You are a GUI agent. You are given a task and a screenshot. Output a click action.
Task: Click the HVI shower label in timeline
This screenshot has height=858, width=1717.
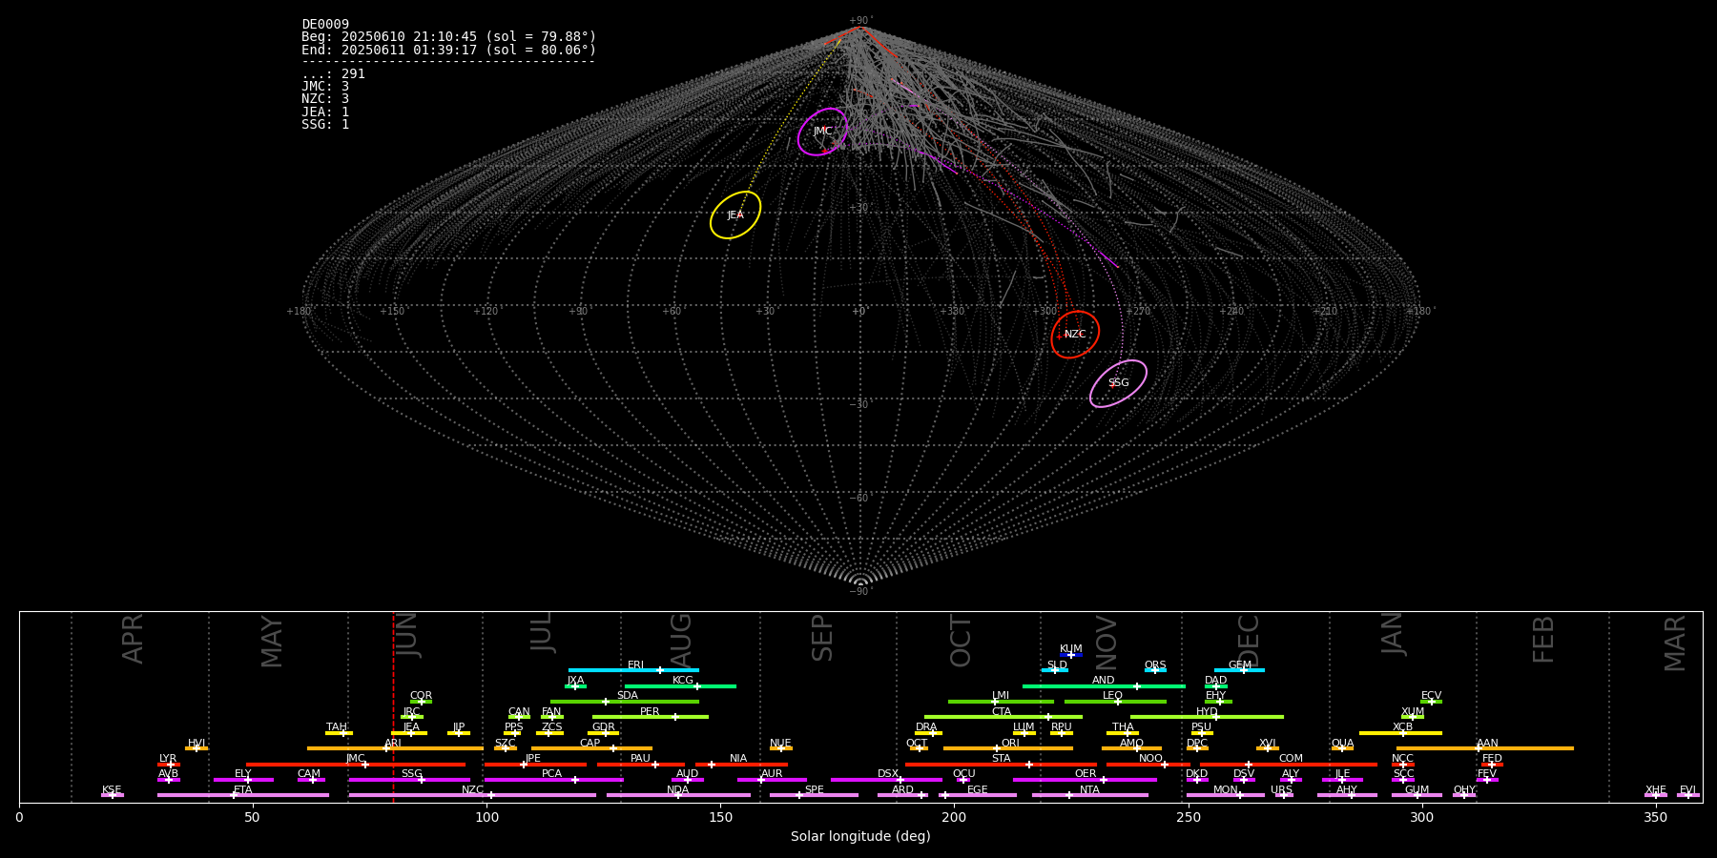point(197,744)
